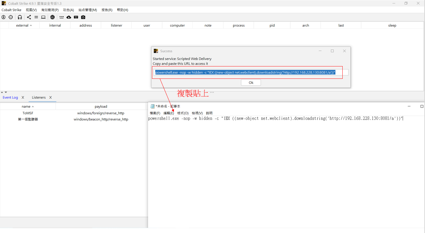425x233 pixels.
Task: Open Notepad 格式(O) menu
Action: (183, 113)
